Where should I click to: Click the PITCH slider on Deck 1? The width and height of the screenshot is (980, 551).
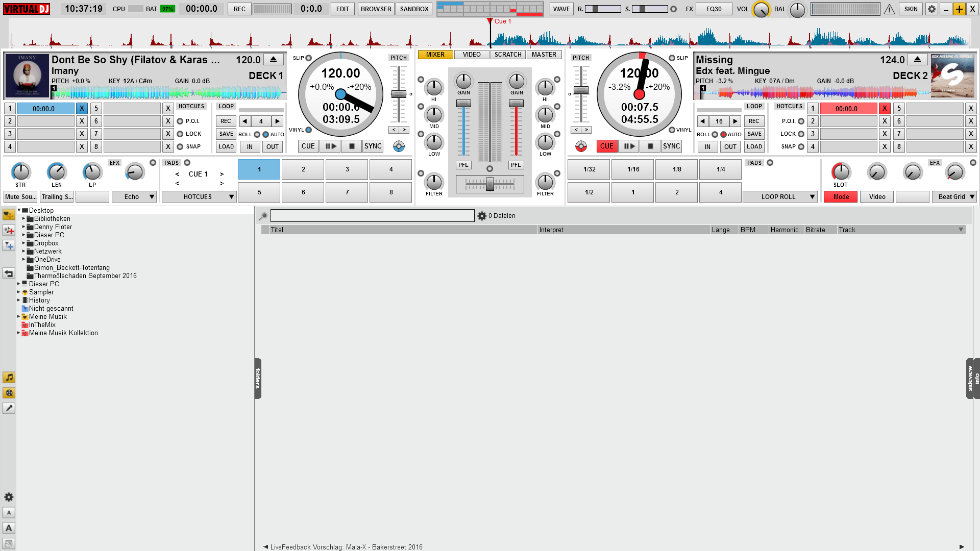(x=400, y=94)
